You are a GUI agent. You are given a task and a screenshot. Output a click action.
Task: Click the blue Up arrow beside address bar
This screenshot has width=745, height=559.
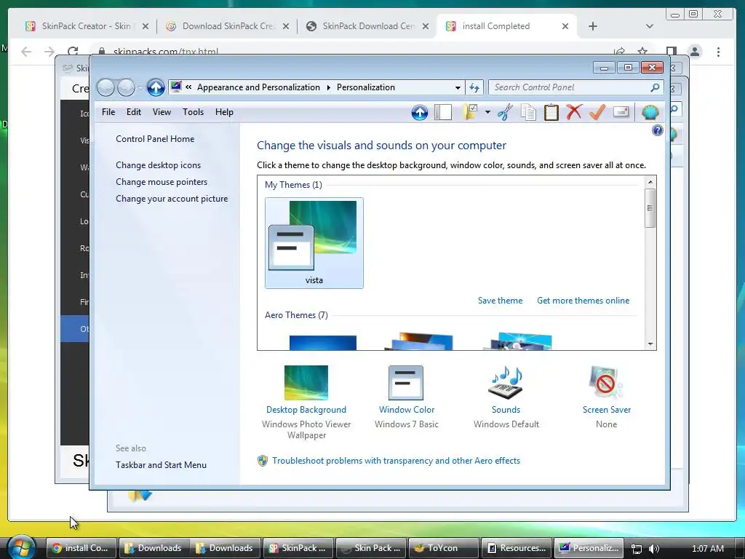click(156, 87)
